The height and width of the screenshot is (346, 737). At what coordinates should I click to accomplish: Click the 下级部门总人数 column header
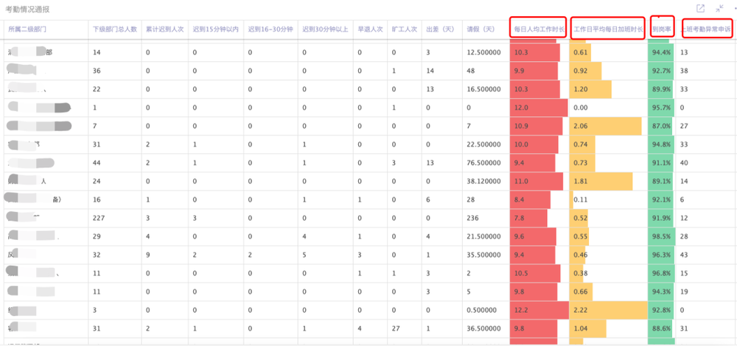click(115, 29)
